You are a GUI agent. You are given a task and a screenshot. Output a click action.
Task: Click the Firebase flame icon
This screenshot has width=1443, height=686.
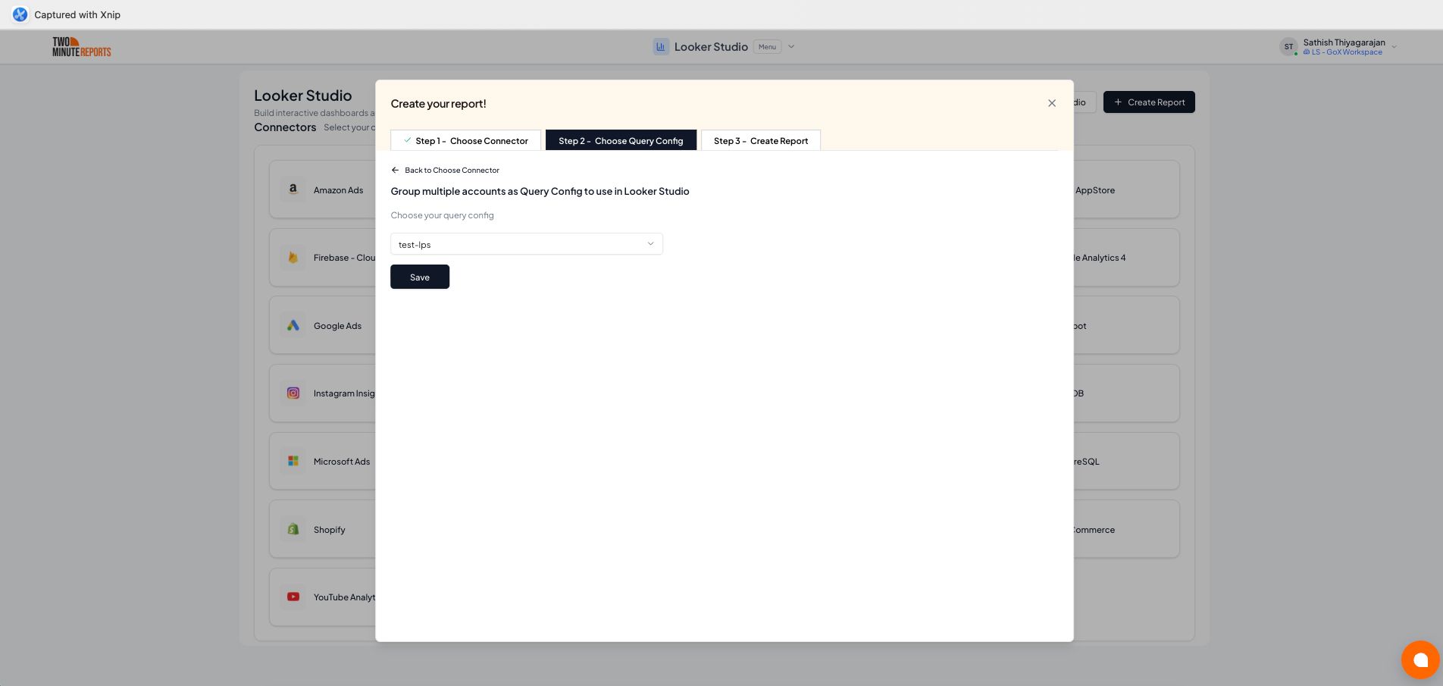(293, 257)
